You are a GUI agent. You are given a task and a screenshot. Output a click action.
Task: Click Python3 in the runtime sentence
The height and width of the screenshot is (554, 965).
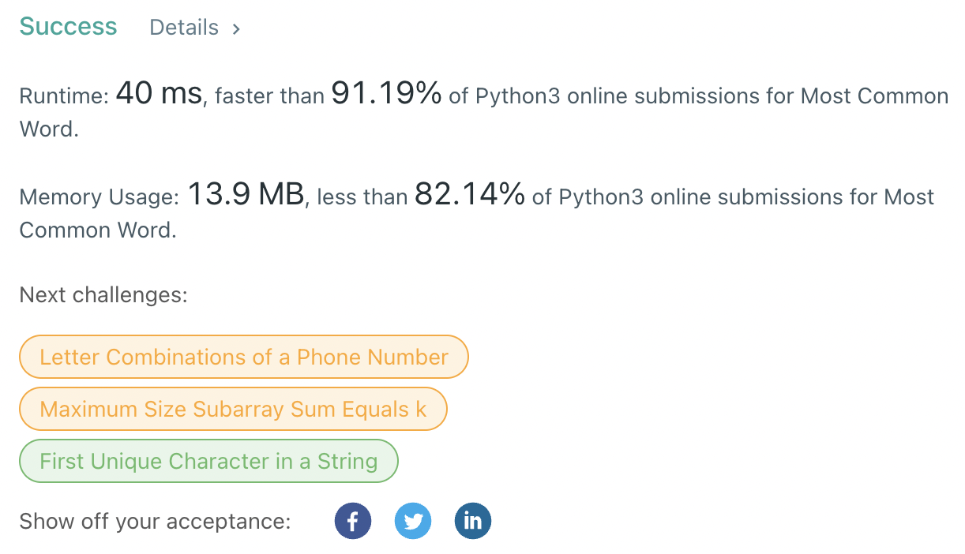pyautogui.click(x=516, y=97)
